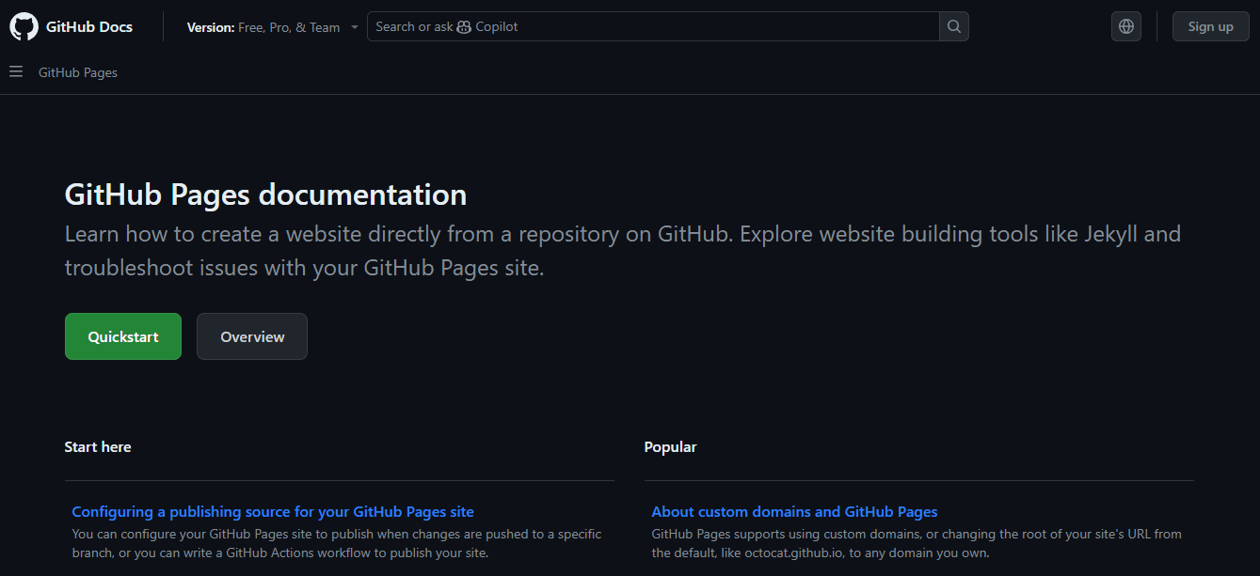The width and height of the screenshot is (1260, 576).
Task: Click the chevron arrow next to the version selector
Action: pos(355,27)
